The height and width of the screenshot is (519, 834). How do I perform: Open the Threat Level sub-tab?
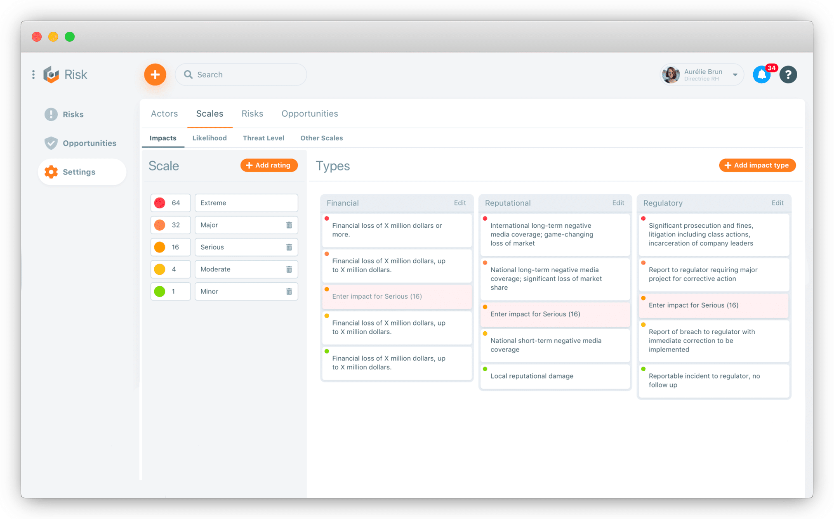(x=263, y=138)
